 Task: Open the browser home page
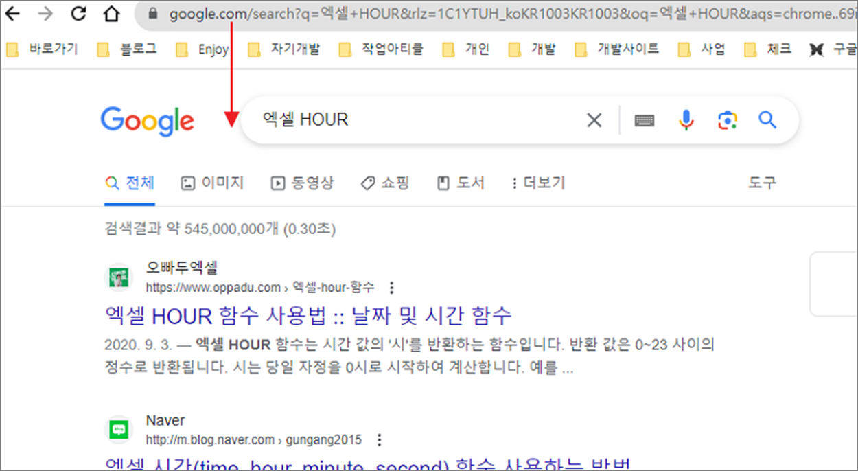point(111,14)
